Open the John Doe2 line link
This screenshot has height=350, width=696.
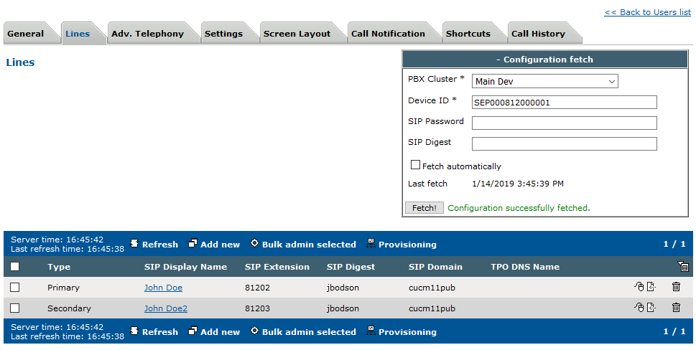(166, 308)
